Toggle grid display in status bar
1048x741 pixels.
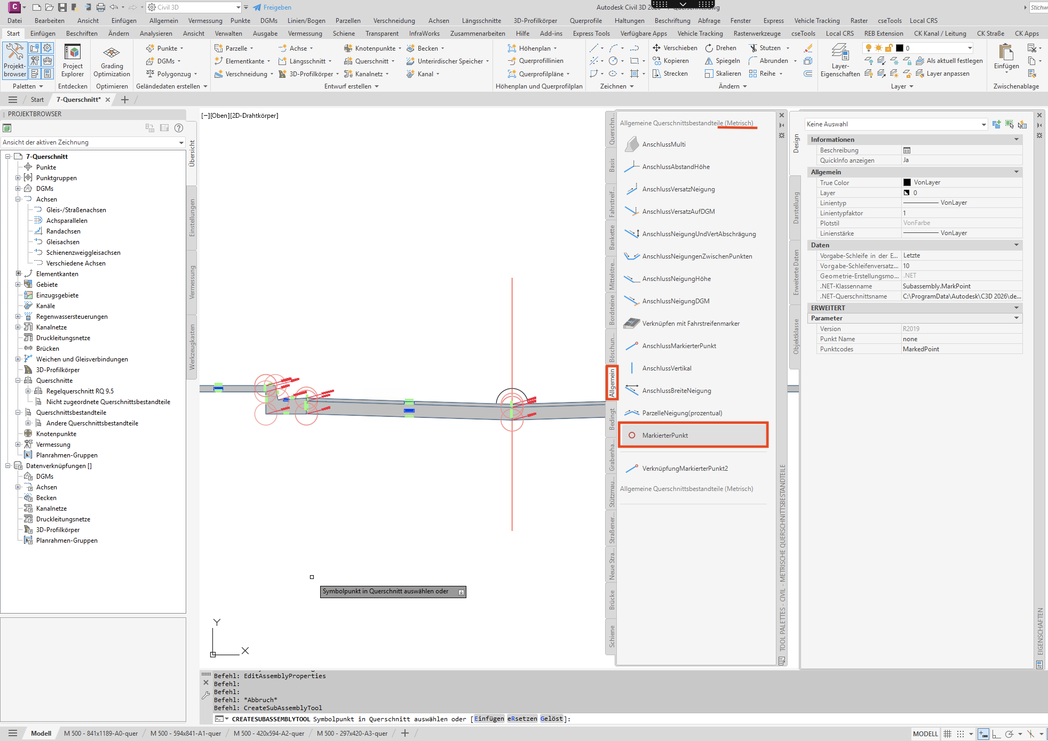tap(948, 734)
